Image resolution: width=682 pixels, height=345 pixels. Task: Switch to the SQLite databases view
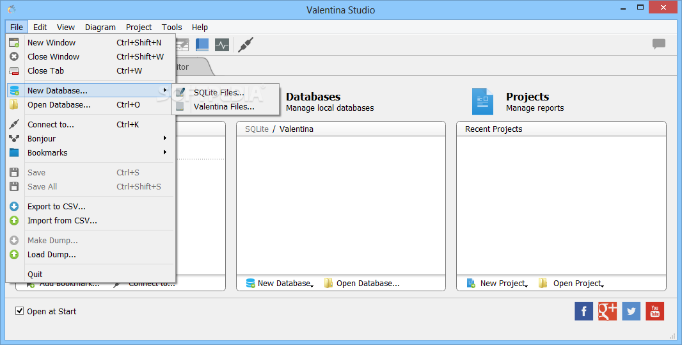257,129
